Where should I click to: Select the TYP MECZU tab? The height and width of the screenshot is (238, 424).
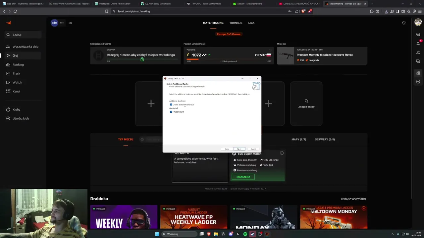tap(126, 139)
